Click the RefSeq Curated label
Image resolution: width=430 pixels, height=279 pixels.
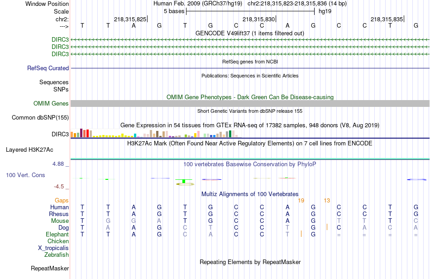48,68
